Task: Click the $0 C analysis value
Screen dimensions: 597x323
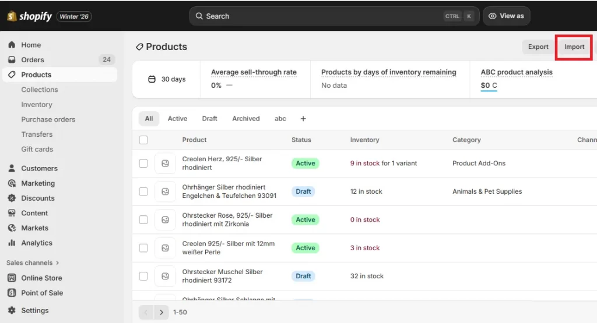Action: tap(489, 86)
